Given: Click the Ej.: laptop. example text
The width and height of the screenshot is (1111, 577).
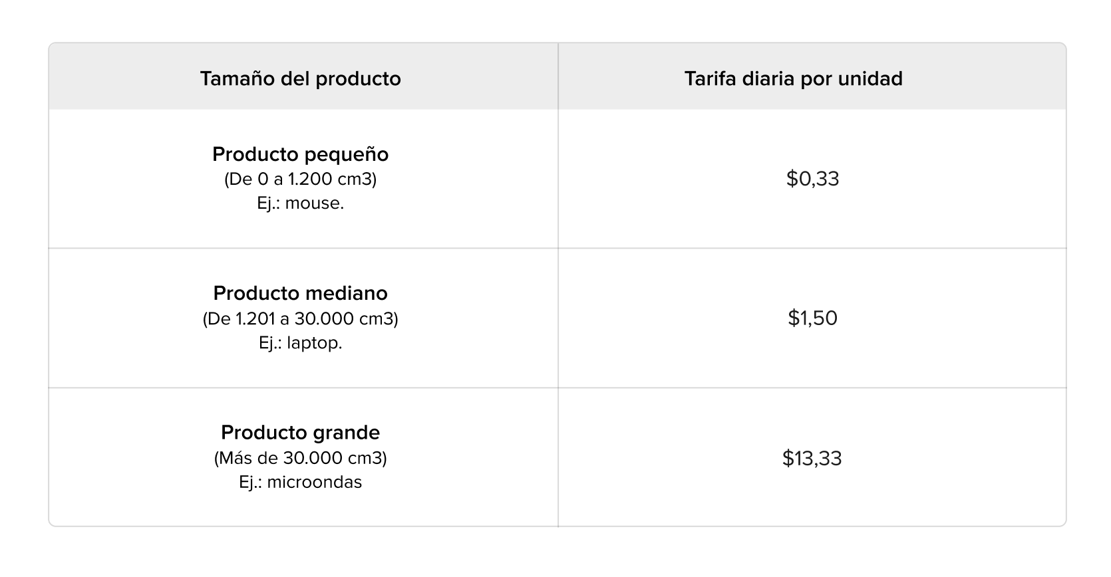Looking at the screenshot, I should coord(301,342).
